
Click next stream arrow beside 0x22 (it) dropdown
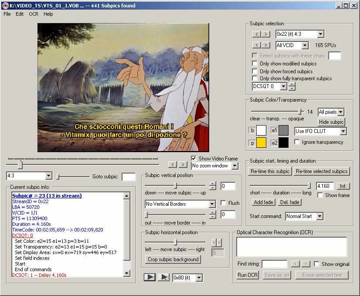pyautogui.click(x=266, y=34)
